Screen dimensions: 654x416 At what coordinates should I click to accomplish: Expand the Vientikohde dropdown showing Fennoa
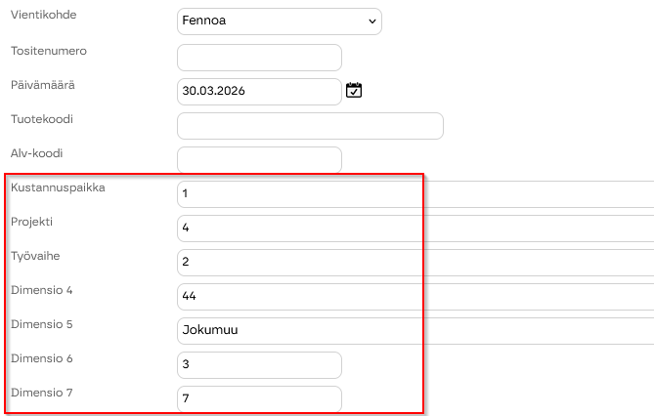pos(280,21)
